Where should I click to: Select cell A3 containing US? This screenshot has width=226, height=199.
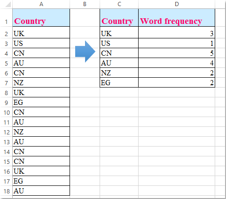(41, 43)
